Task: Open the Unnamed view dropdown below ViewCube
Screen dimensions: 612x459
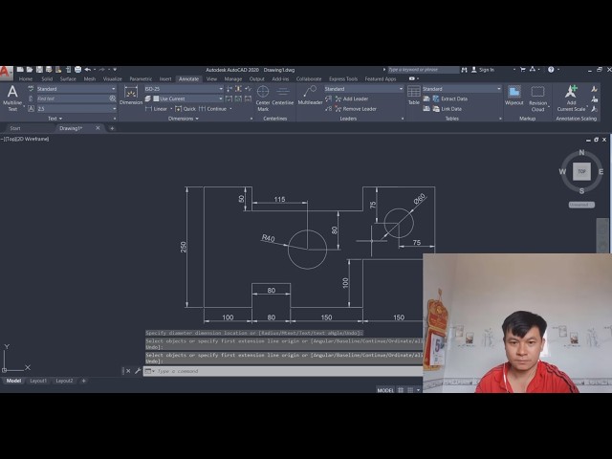Action: 581,205
